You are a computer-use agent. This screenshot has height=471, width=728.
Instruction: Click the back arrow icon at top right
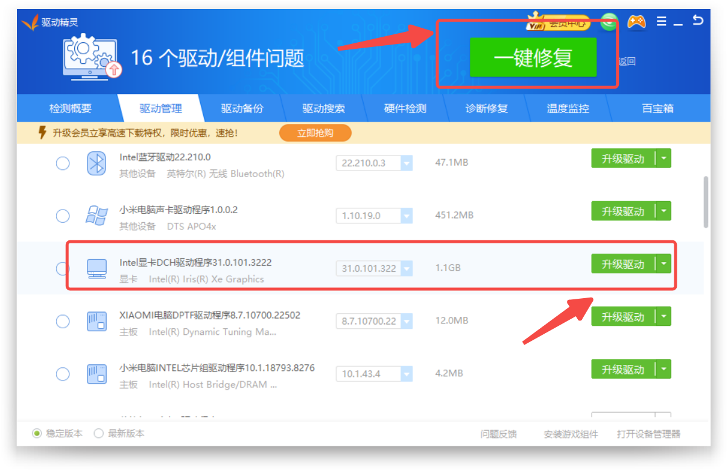coord(698,20)
